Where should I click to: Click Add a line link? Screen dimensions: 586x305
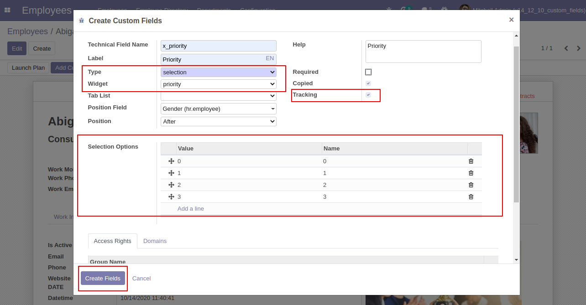coord(191,209)
